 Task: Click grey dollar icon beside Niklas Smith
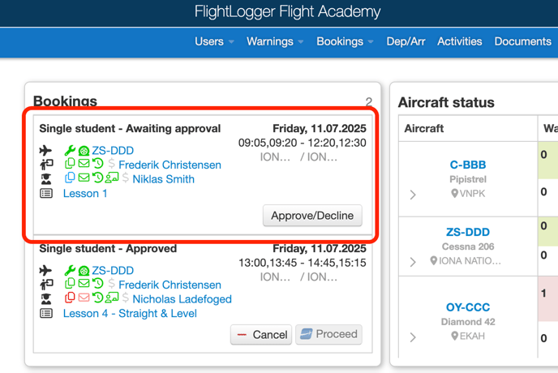[x=125, y=178]
